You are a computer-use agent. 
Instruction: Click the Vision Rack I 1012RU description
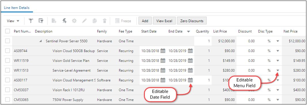pyautogui.click(x=68, y=90)
